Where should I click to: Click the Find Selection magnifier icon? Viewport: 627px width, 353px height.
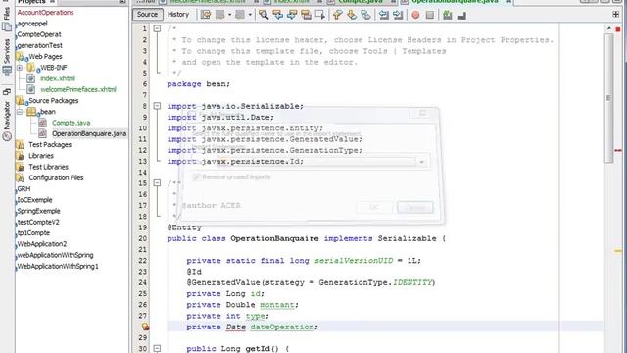pos(264,15)
